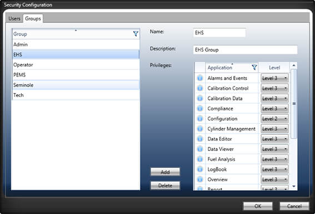This screenshot has width=315, height=214.
Task: Open Level dropdown for Compliance
Action: click(x=274, y=109)
